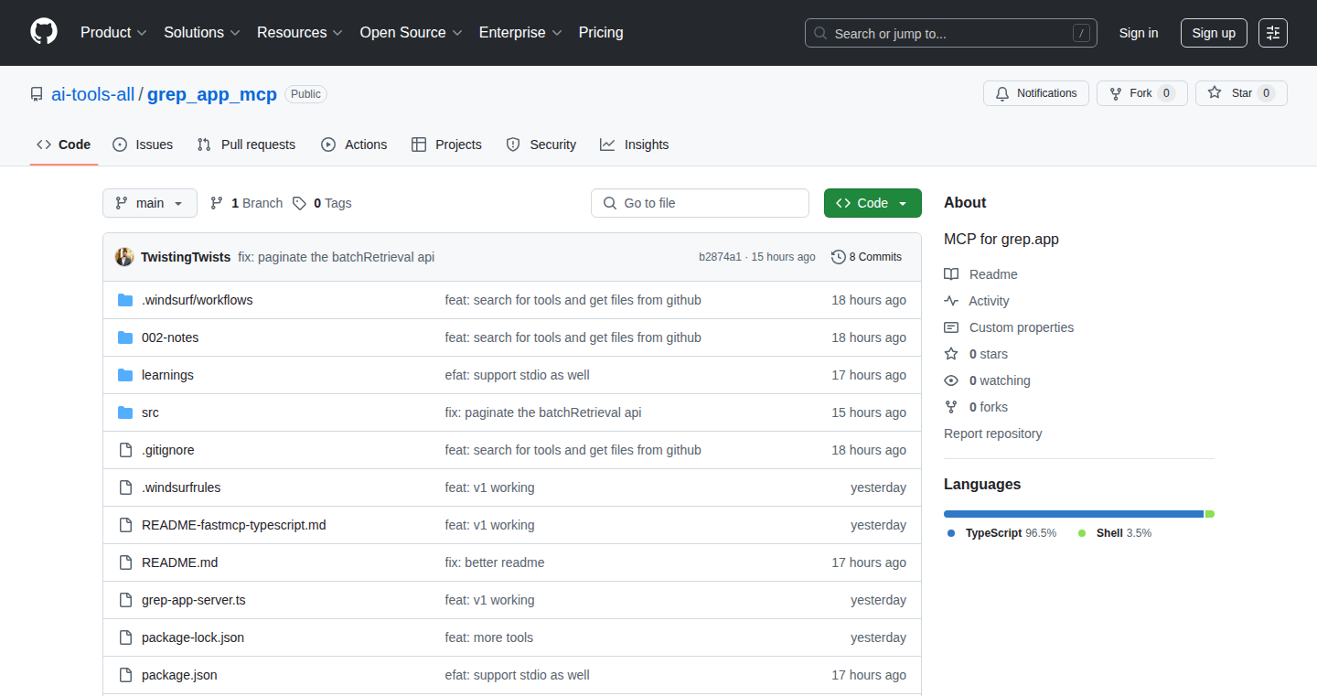Click the green Shell language bar segment
Screen dimensions: 1317x696
pyautogui.click(x=1210, y=514)
